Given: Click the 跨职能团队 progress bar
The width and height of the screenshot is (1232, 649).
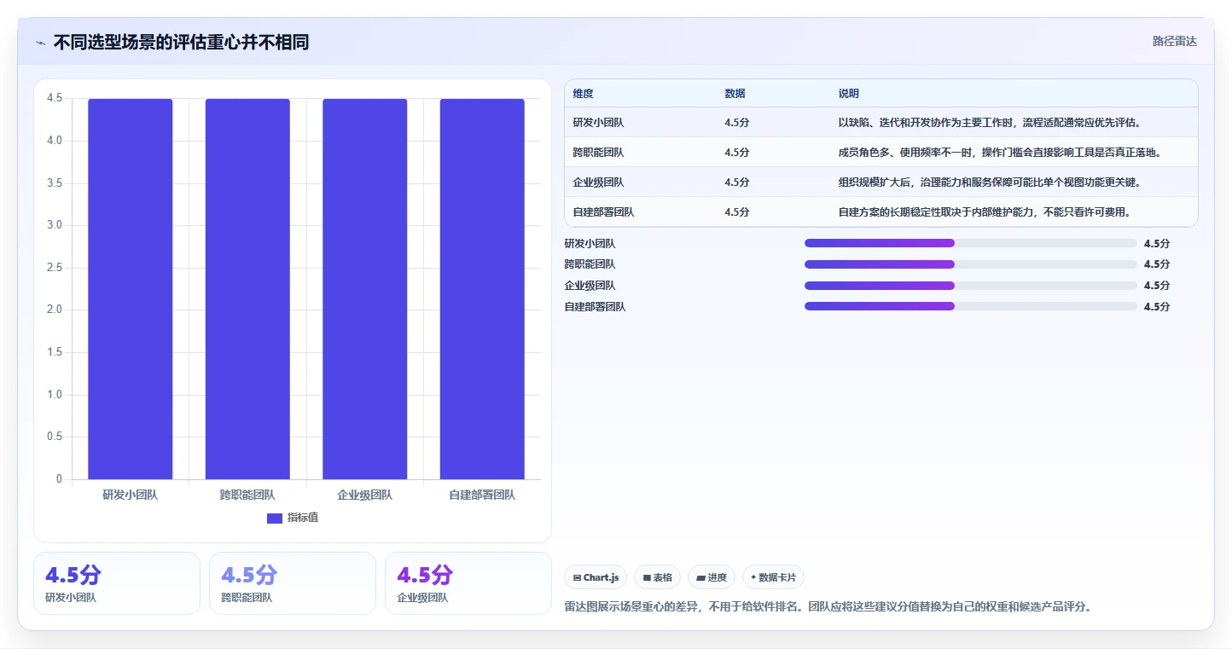Looking at the screenshot, I should coord(971,264).
